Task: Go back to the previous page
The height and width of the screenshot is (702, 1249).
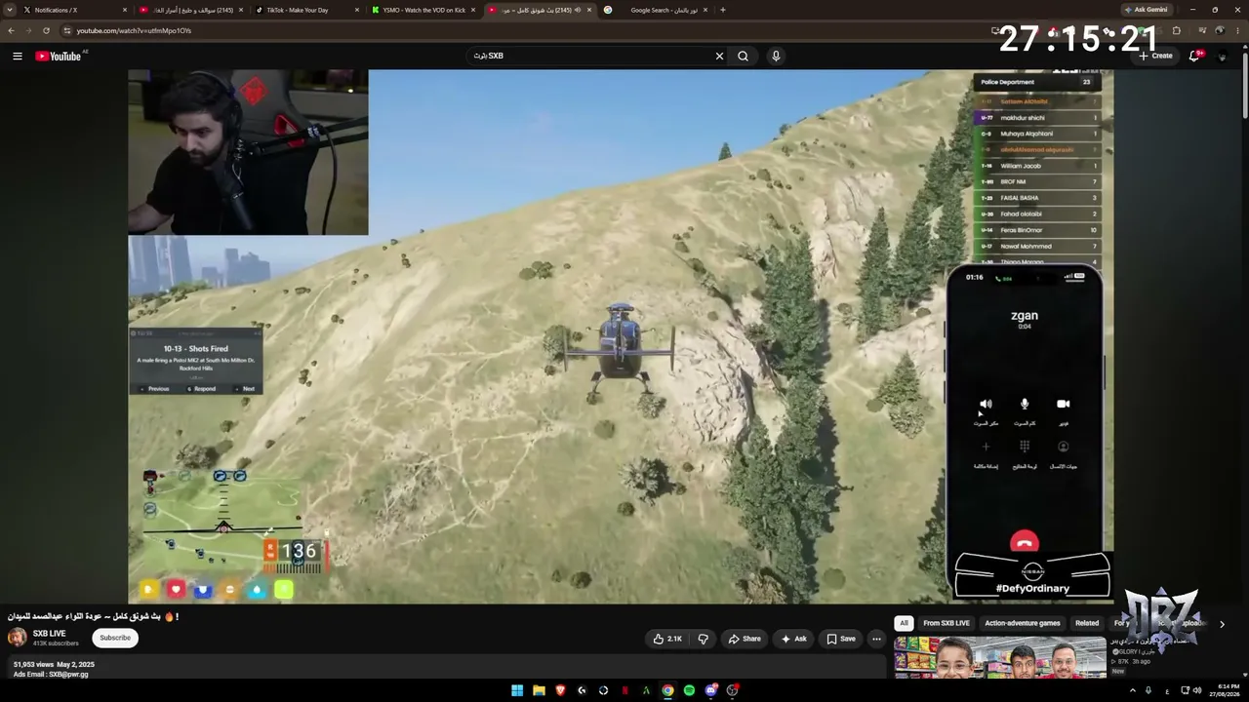Action: (11, 30)
